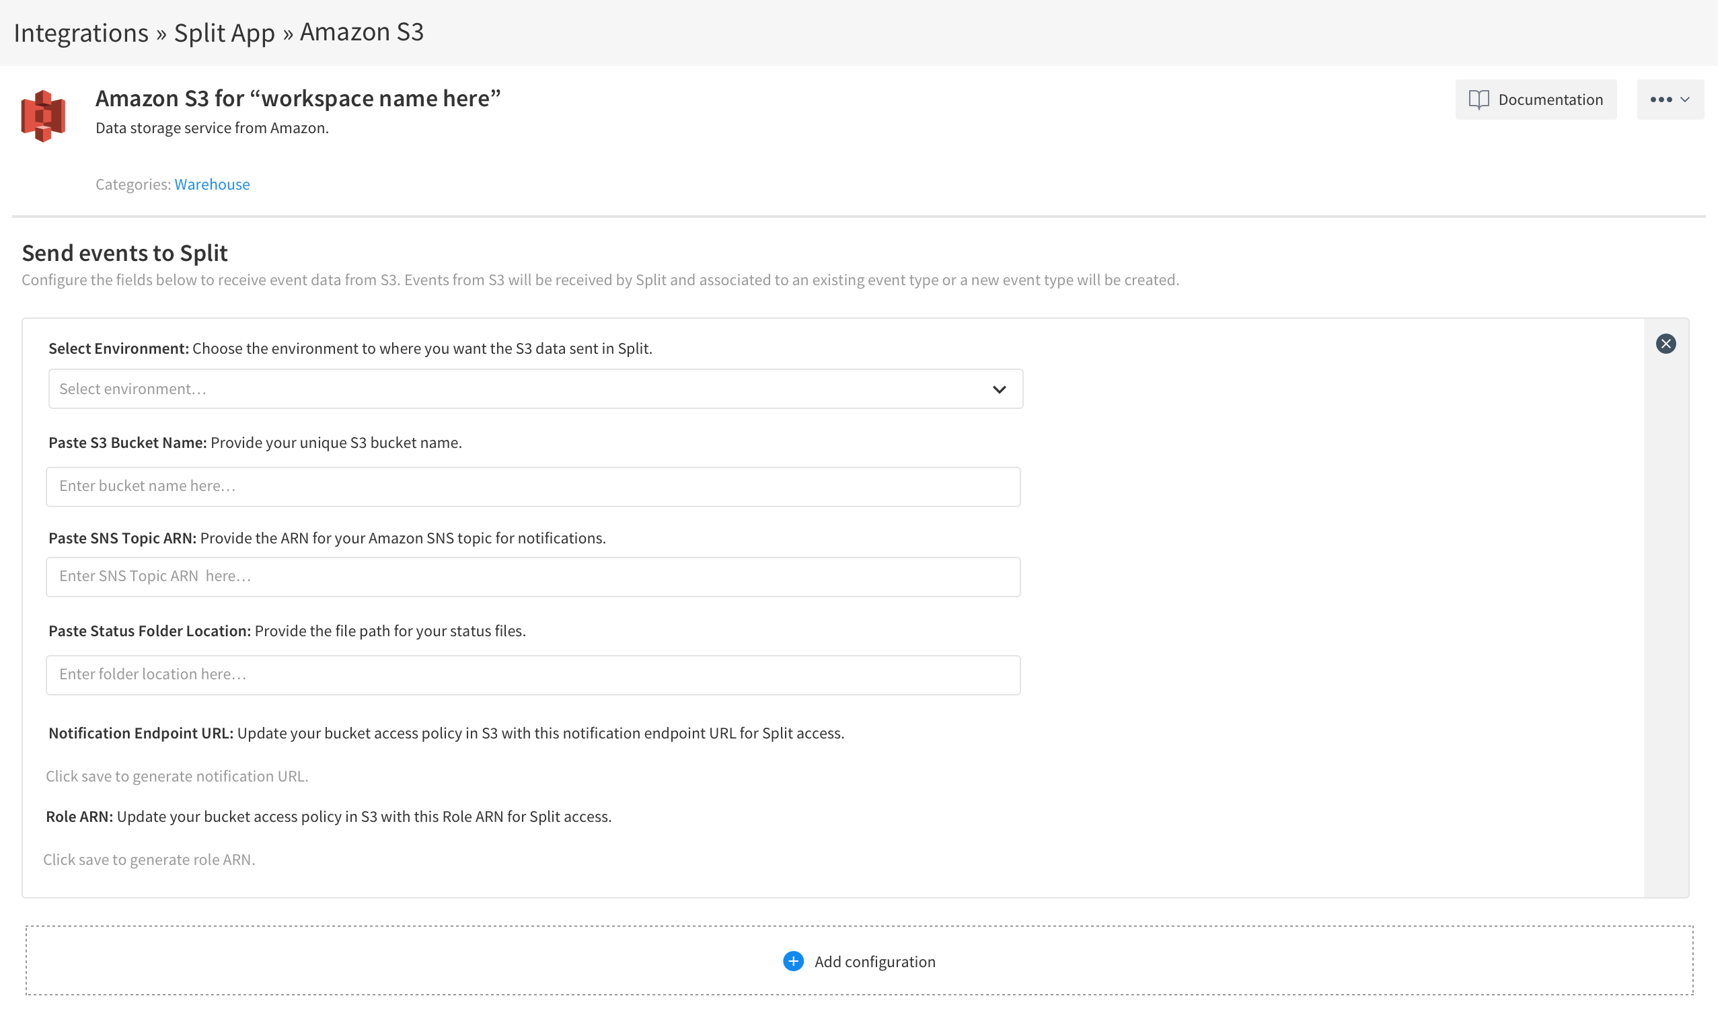The height and width of the screenshot is (1027, 1722).
Task: Navigate to Integrations in the breadcrumb
Action: 81,32
